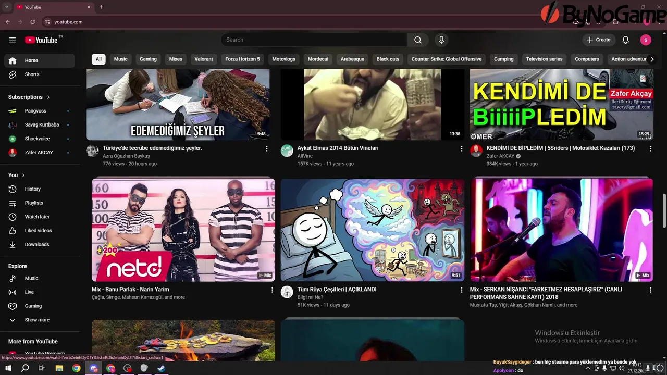The height and width of the screenshot is (375, 667).
Task: Open options for Mix SERKAN NİŞANCI
Action: [650, 290]
